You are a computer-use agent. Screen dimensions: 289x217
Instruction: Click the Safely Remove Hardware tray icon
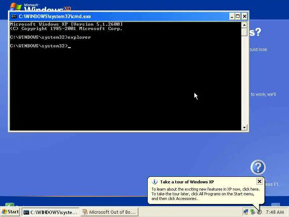pyautogui.click(x=253, y=212)
